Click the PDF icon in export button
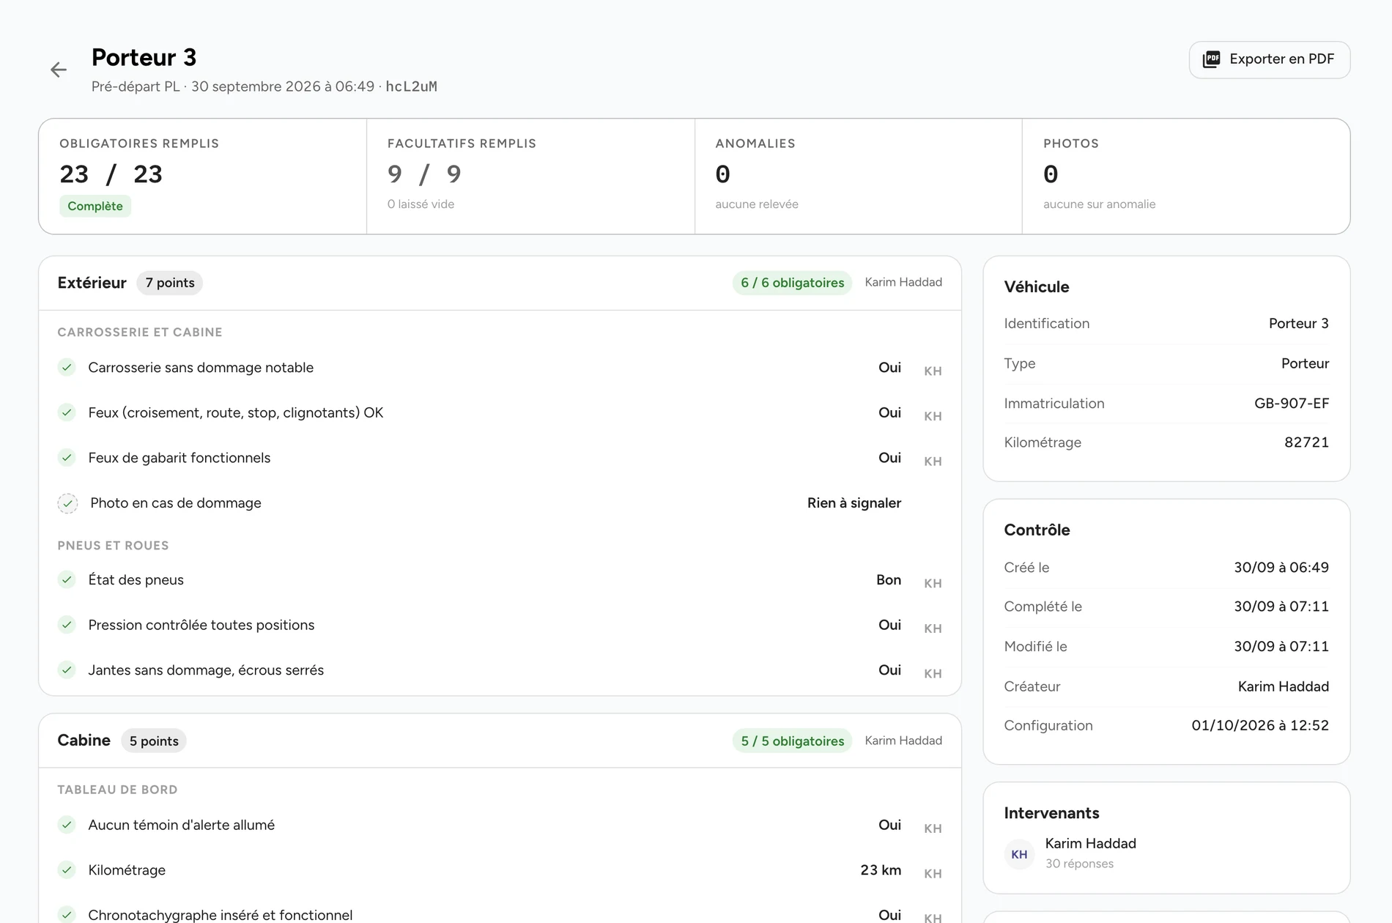The width and height of the screenshot is (1392, 923). 1212,59
